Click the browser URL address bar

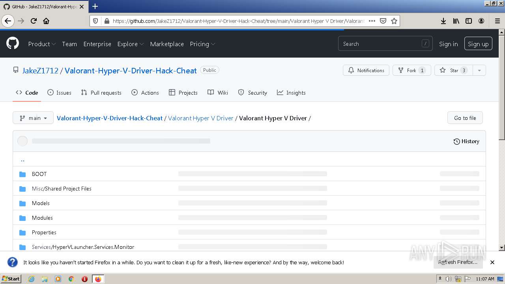coord(238,21)
